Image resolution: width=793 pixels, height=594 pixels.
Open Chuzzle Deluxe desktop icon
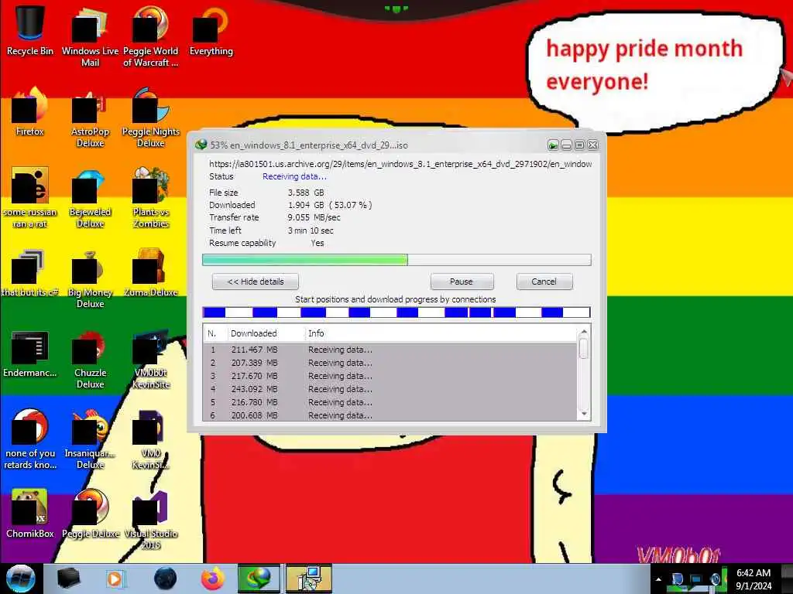pos(90,359)
